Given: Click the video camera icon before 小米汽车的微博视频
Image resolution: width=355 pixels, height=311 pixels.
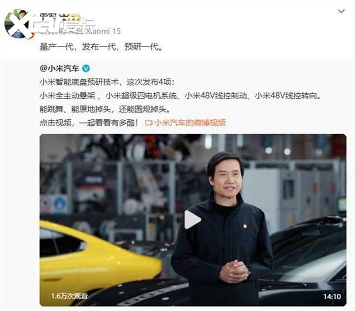Looking at the screenshot, I should click(x=149, y=123).
